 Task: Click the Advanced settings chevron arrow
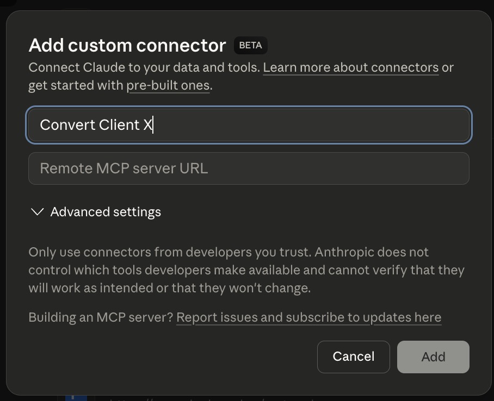(38, 212)
